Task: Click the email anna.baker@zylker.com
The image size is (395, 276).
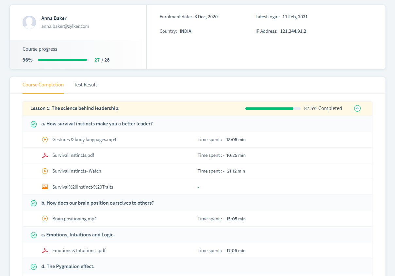Action: [x=65, y=26]
